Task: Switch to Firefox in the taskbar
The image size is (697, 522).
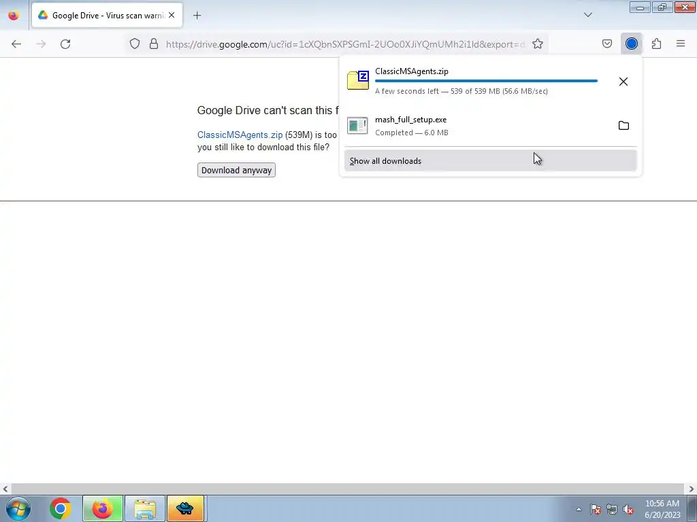Action: point(102,508)
